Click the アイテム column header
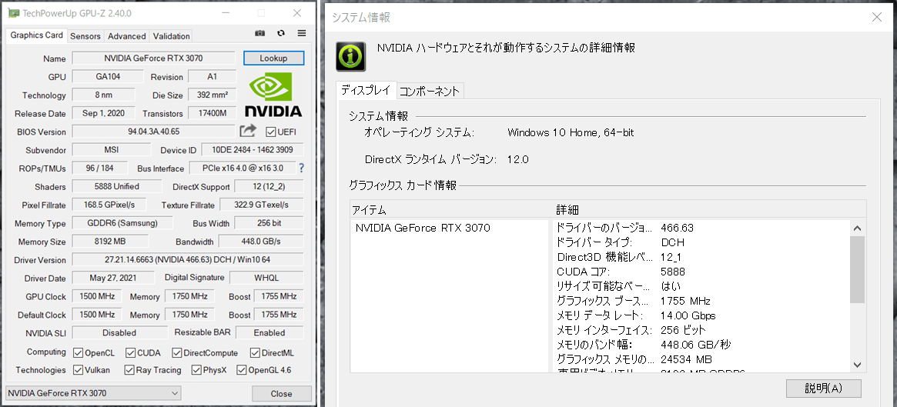The image size is (897, 407). click(452, 209)
